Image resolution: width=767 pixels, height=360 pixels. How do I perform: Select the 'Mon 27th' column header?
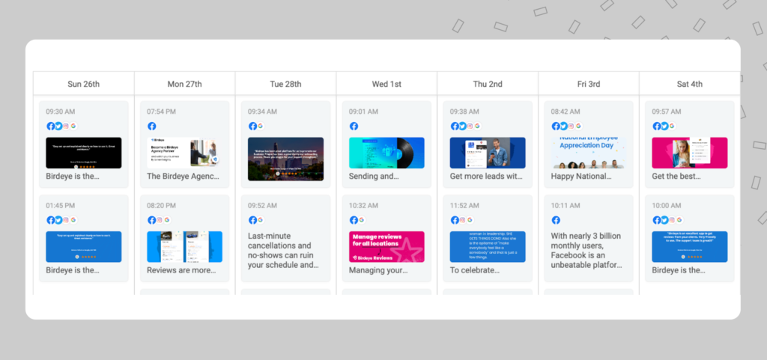(x=185, y=84)
